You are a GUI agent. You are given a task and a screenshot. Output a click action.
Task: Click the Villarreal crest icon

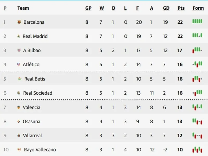click(x=19, y=135)
